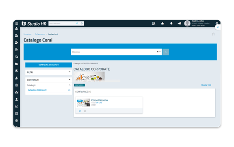The image size is (234, 147).
Task: Click the organization chart sidebar icon
Action: (x=17, y=28)
